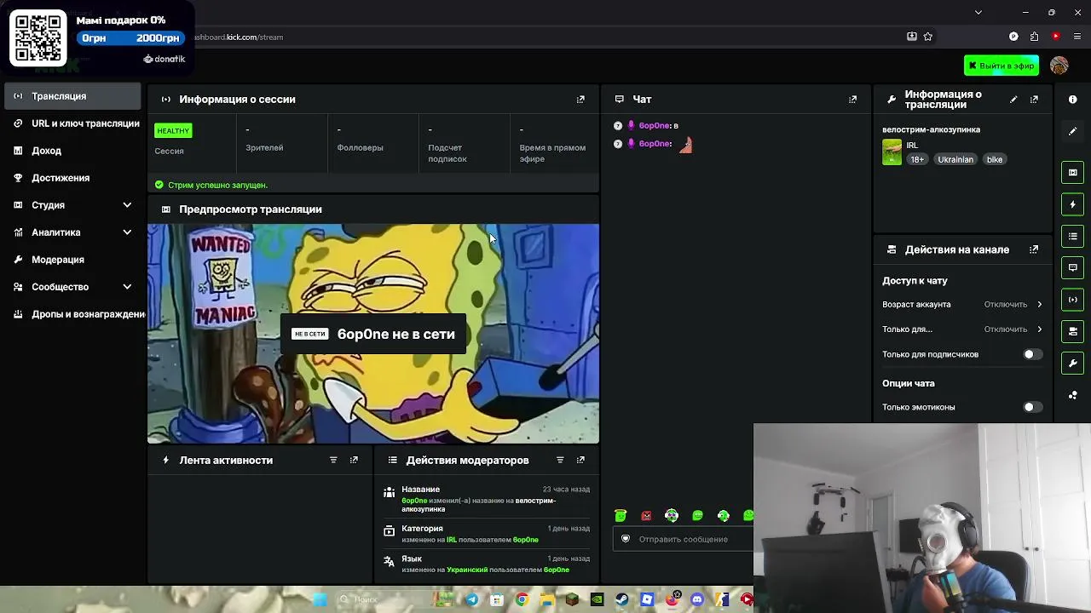Pop out the Действия на канале panel
This screenshot has height=613, width=1091.
pos(1034,249)
